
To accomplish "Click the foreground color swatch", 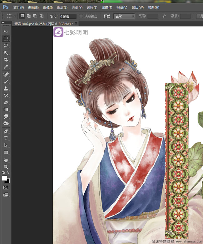I will [x=4, y=178].
